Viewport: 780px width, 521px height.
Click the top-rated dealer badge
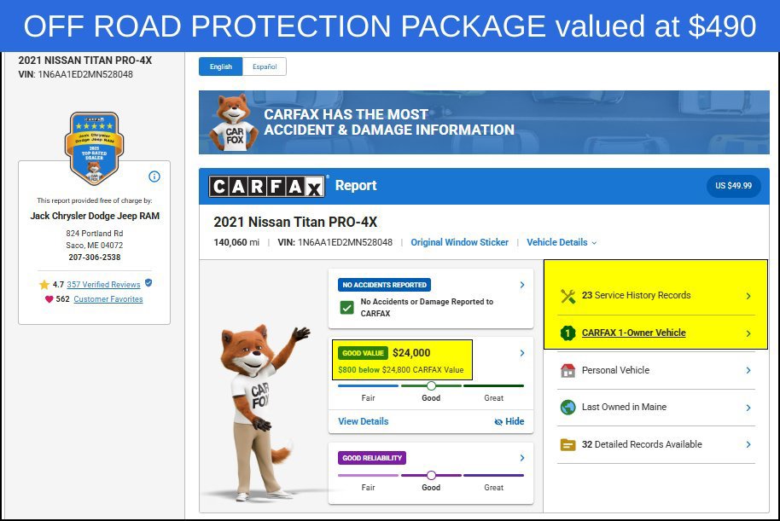pos(94,148)
